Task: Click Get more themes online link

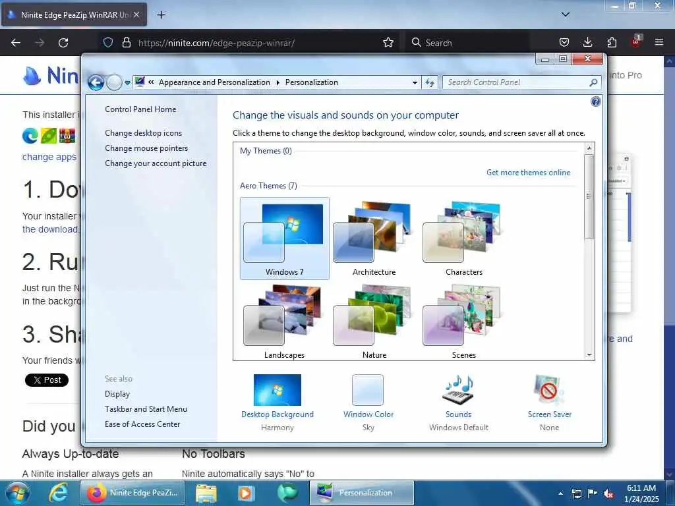Action: pos(528,173)
